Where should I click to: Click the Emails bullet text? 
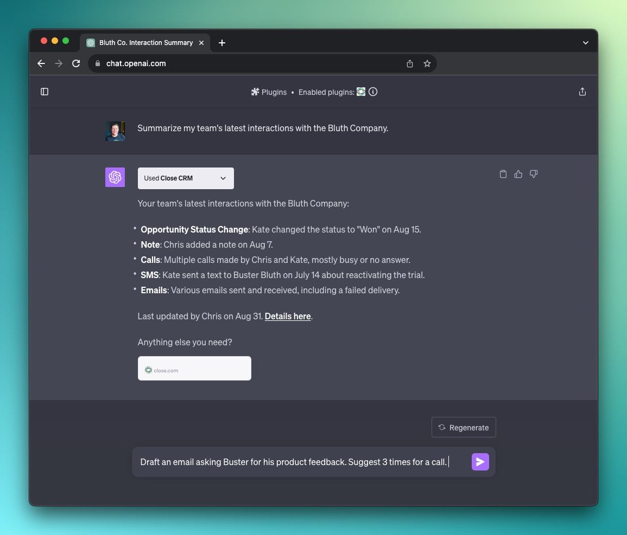point(270,290)
